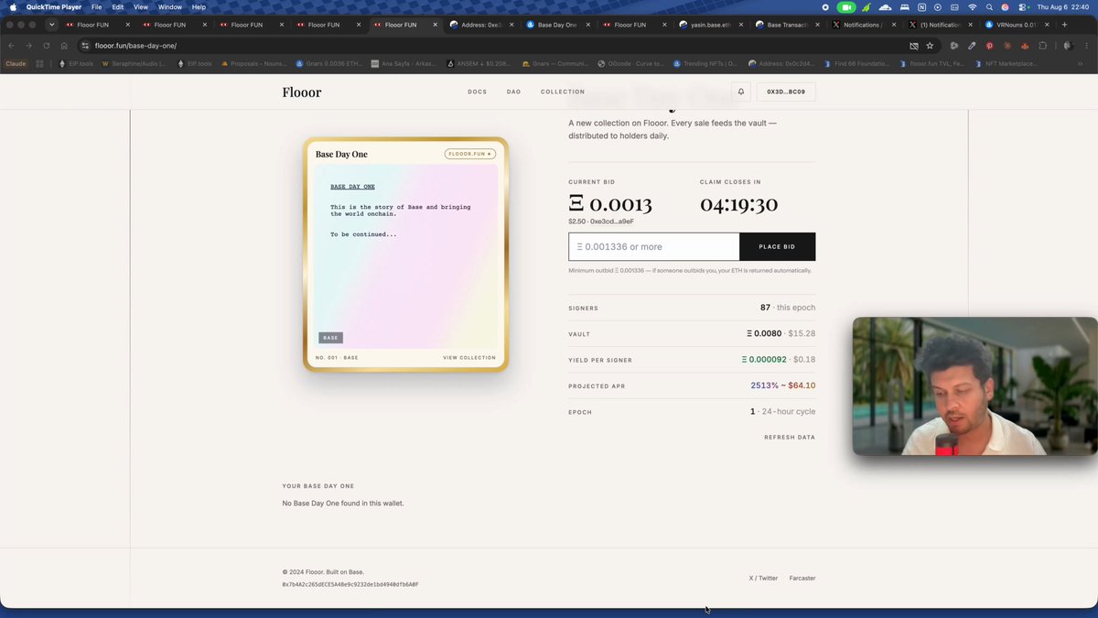Open the Pinterest extension icon

pyautogui.click(x=990, y=46)
